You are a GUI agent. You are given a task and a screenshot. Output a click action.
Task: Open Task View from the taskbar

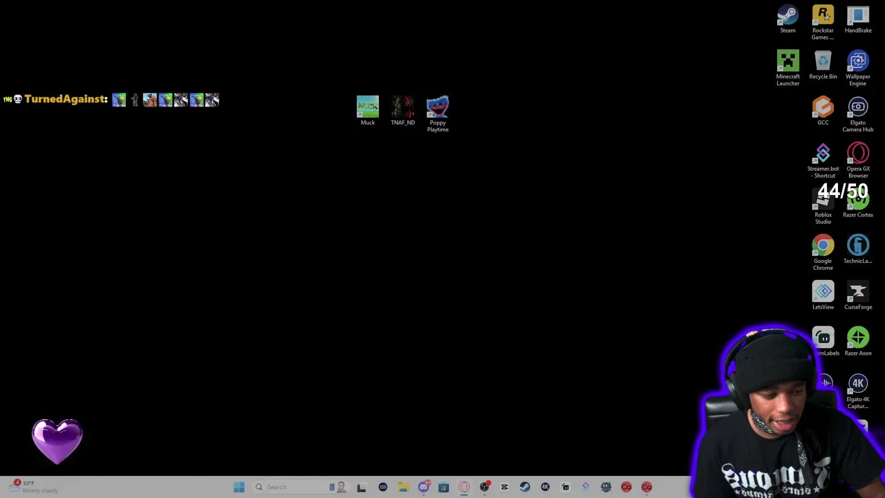pos(361,487)
